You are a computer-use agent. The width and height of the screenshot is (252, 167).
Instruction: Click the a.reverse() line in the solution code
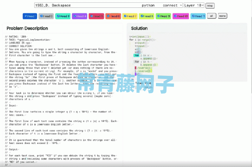(142, 68)
